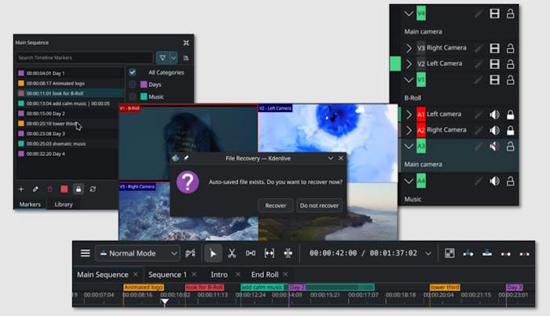This screenshot has height=316, width=550.
Task: Expand the V2 Left Camera track
Action: tap(409, 64)
